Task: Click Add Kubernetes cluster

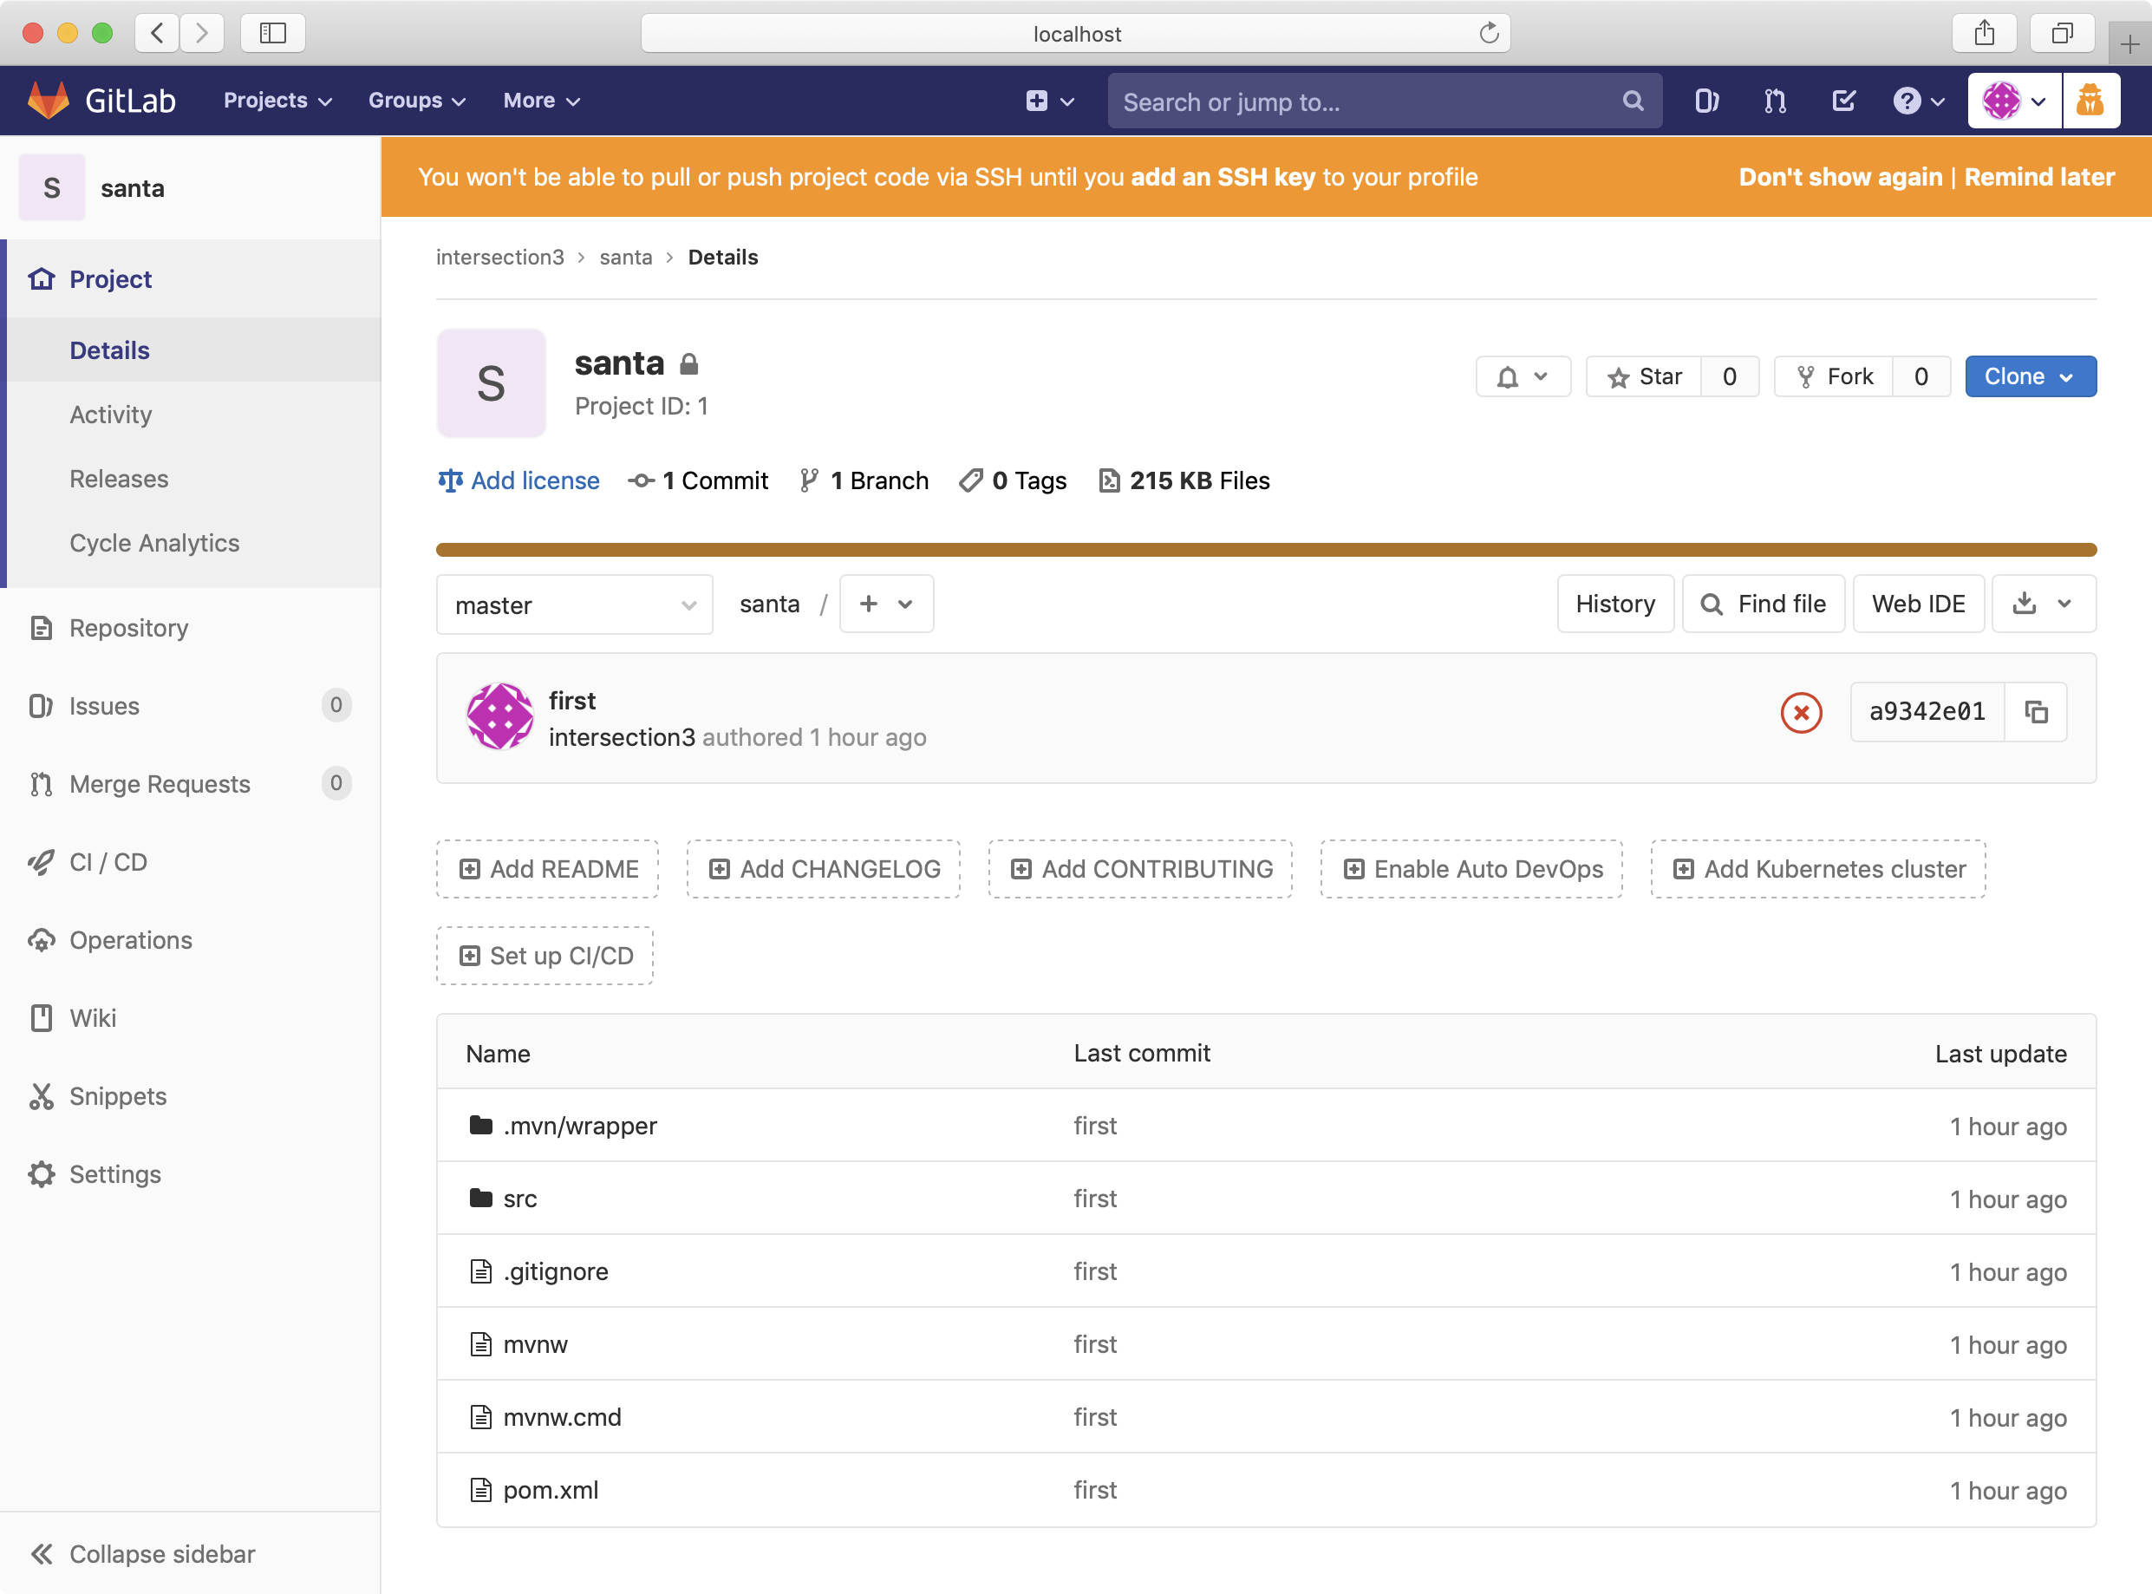Action: (1817, 869)
